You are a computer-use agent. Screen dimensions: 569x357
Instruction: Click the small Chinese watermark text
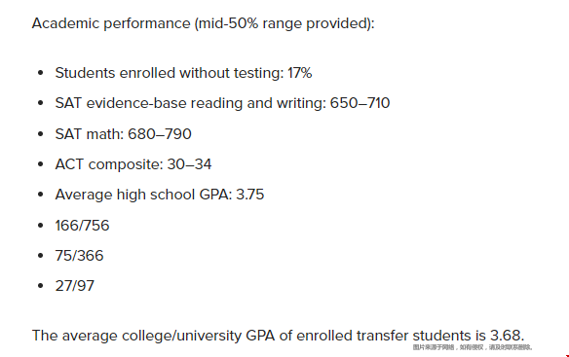pyautogui.click(x=473, y=347)
